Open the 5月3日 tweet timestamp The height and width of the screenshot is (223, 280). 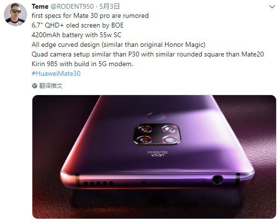pyautogui.click(x=110, y=7)
